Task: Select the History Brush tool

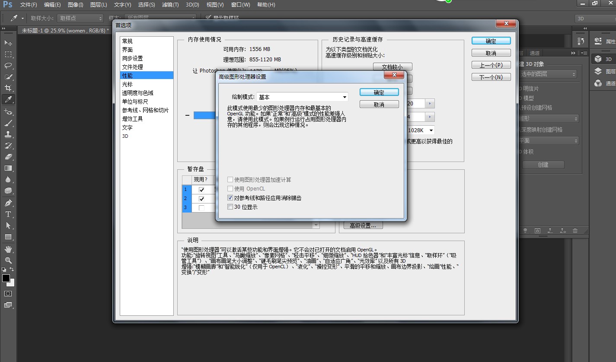Action: pyautogui.click(x=8, y=146)
